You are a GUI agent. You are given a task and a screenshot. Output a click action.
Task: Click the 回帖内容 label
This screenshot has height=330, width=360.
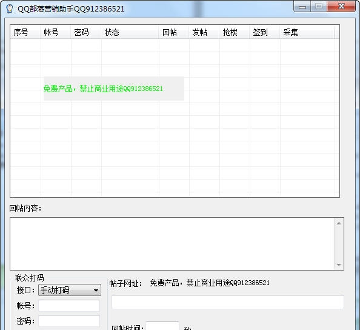[x=25, y=208]
